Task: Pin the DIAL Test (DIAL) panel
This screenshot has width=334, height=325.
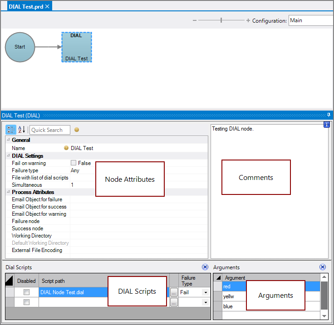Action: click(x=329, y=115)
